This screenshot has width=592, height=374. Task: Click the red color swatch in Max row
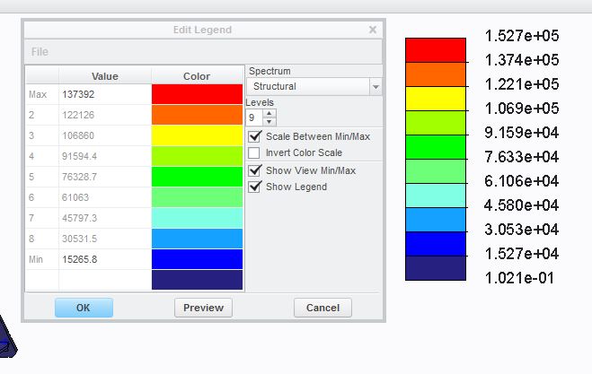197,94
